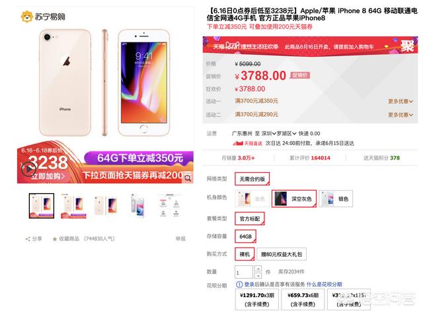
Task: Click the share icon below thumbnails
Action: point(28,239)
